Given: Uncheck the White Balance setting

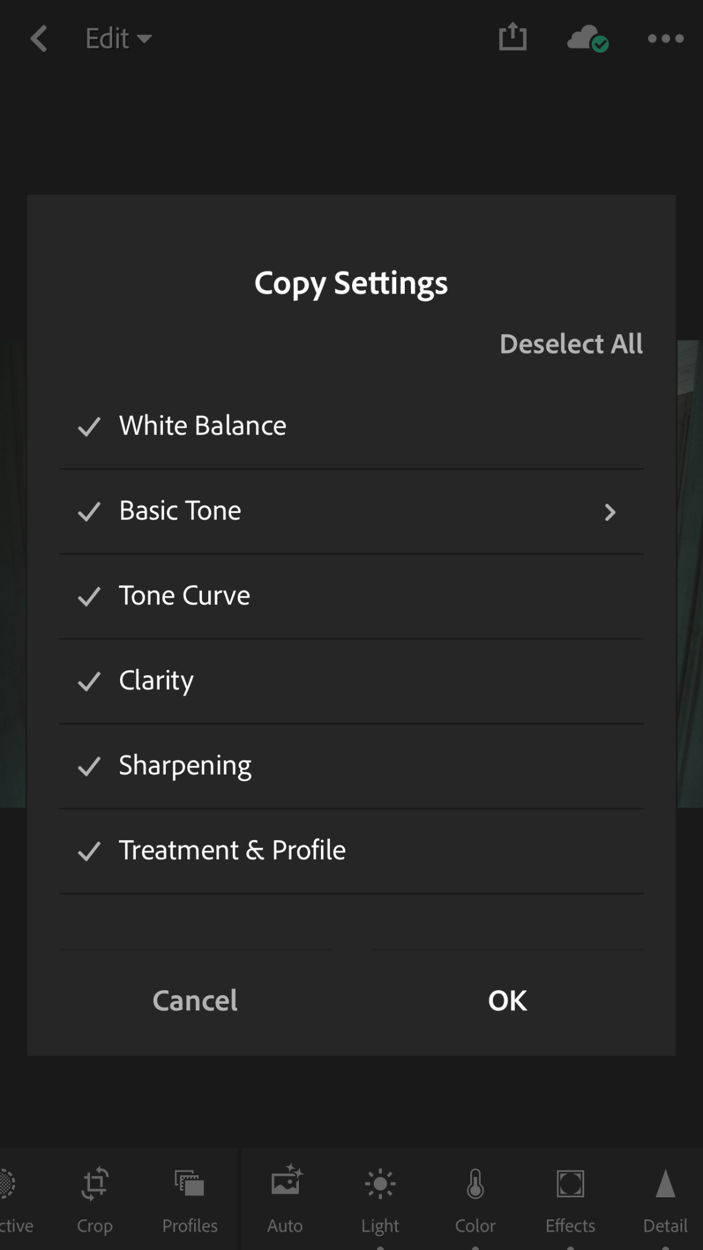Looking at the screenshot, I should click(89, 426).
